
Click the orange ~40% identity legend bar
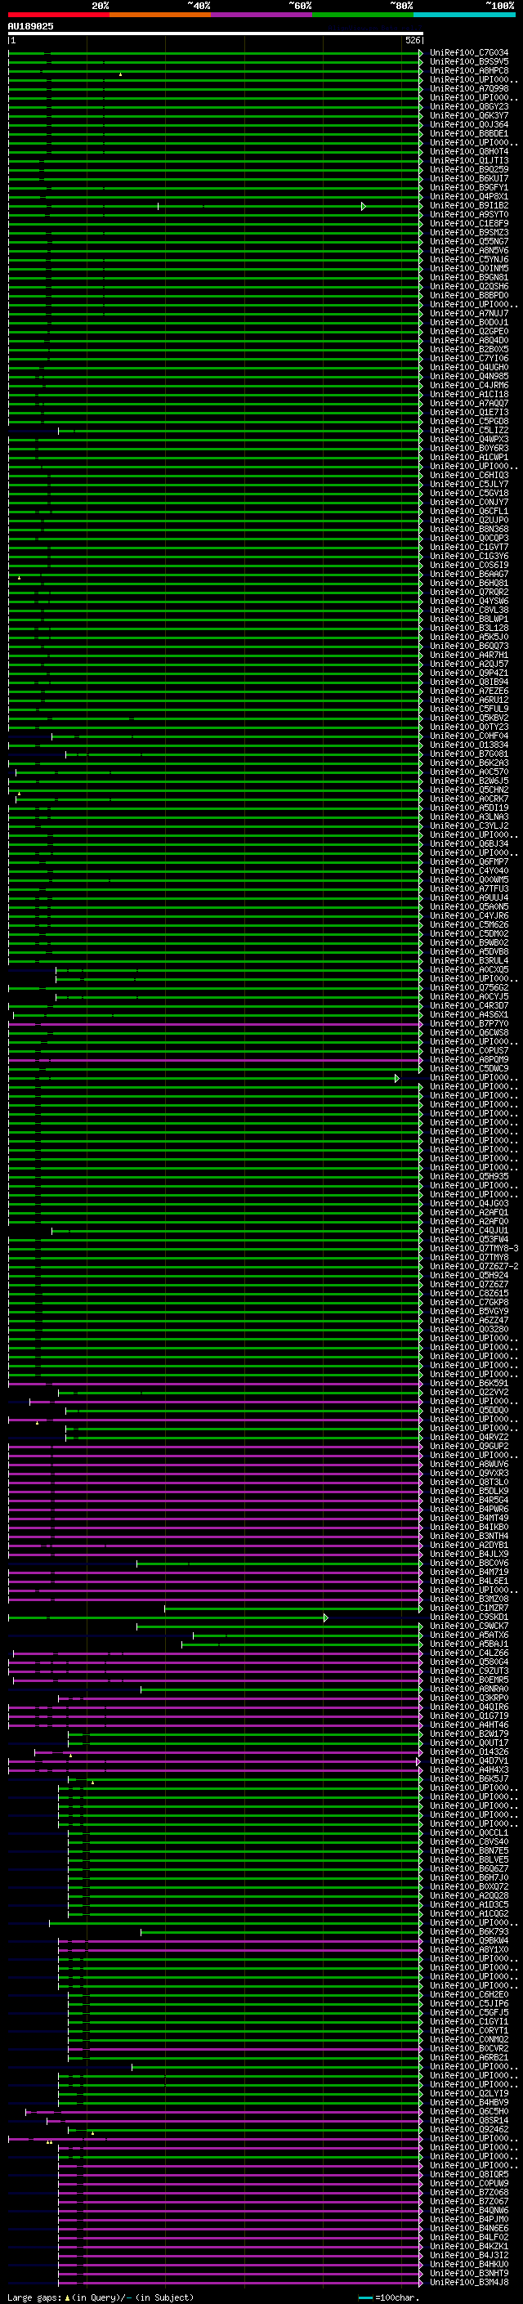coord(160,15)
